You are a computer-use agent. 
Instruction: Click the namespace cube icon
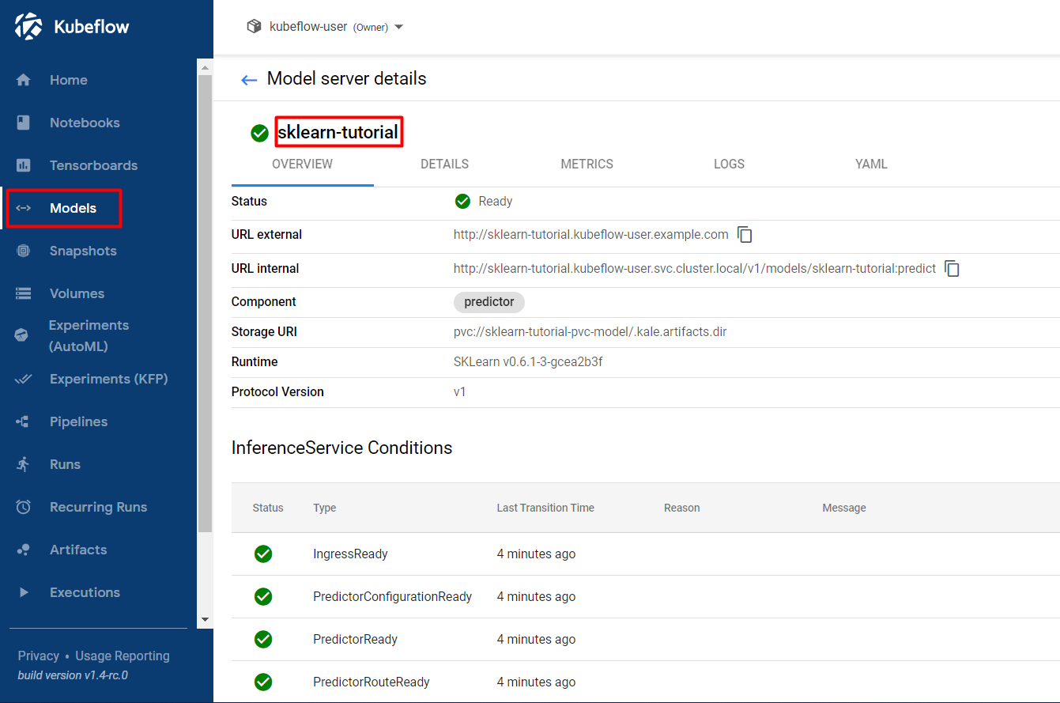click(x=254, y=26)
